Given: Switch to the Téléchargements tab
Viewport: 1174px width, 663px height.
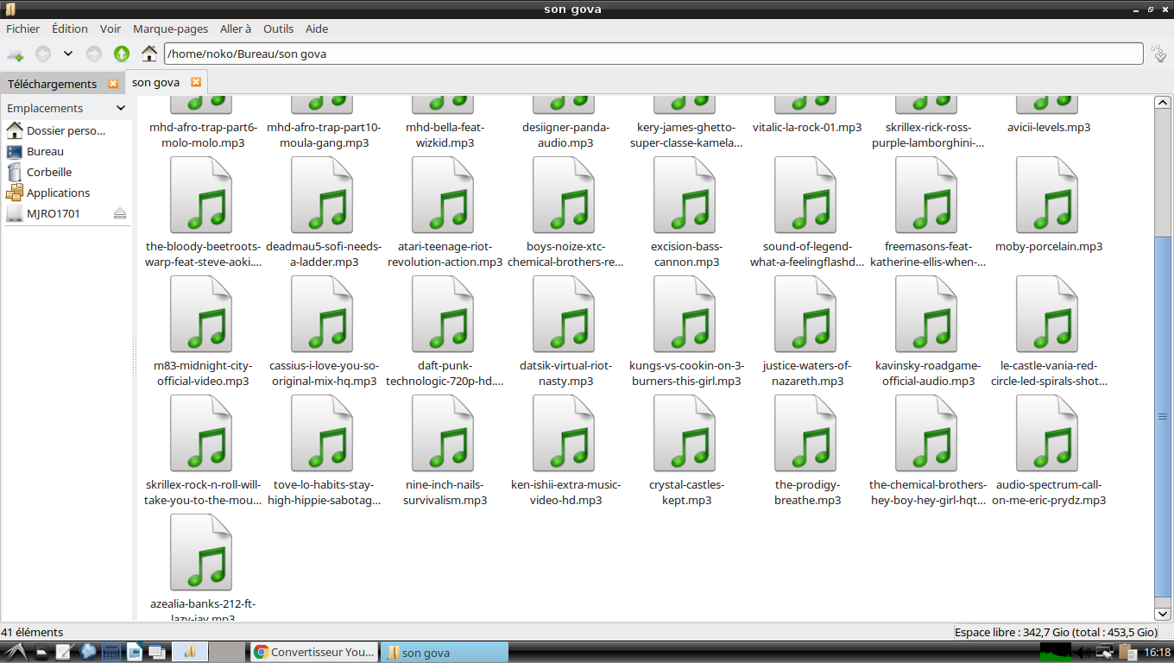Looking at the screenshot, I should coord(53,84).
